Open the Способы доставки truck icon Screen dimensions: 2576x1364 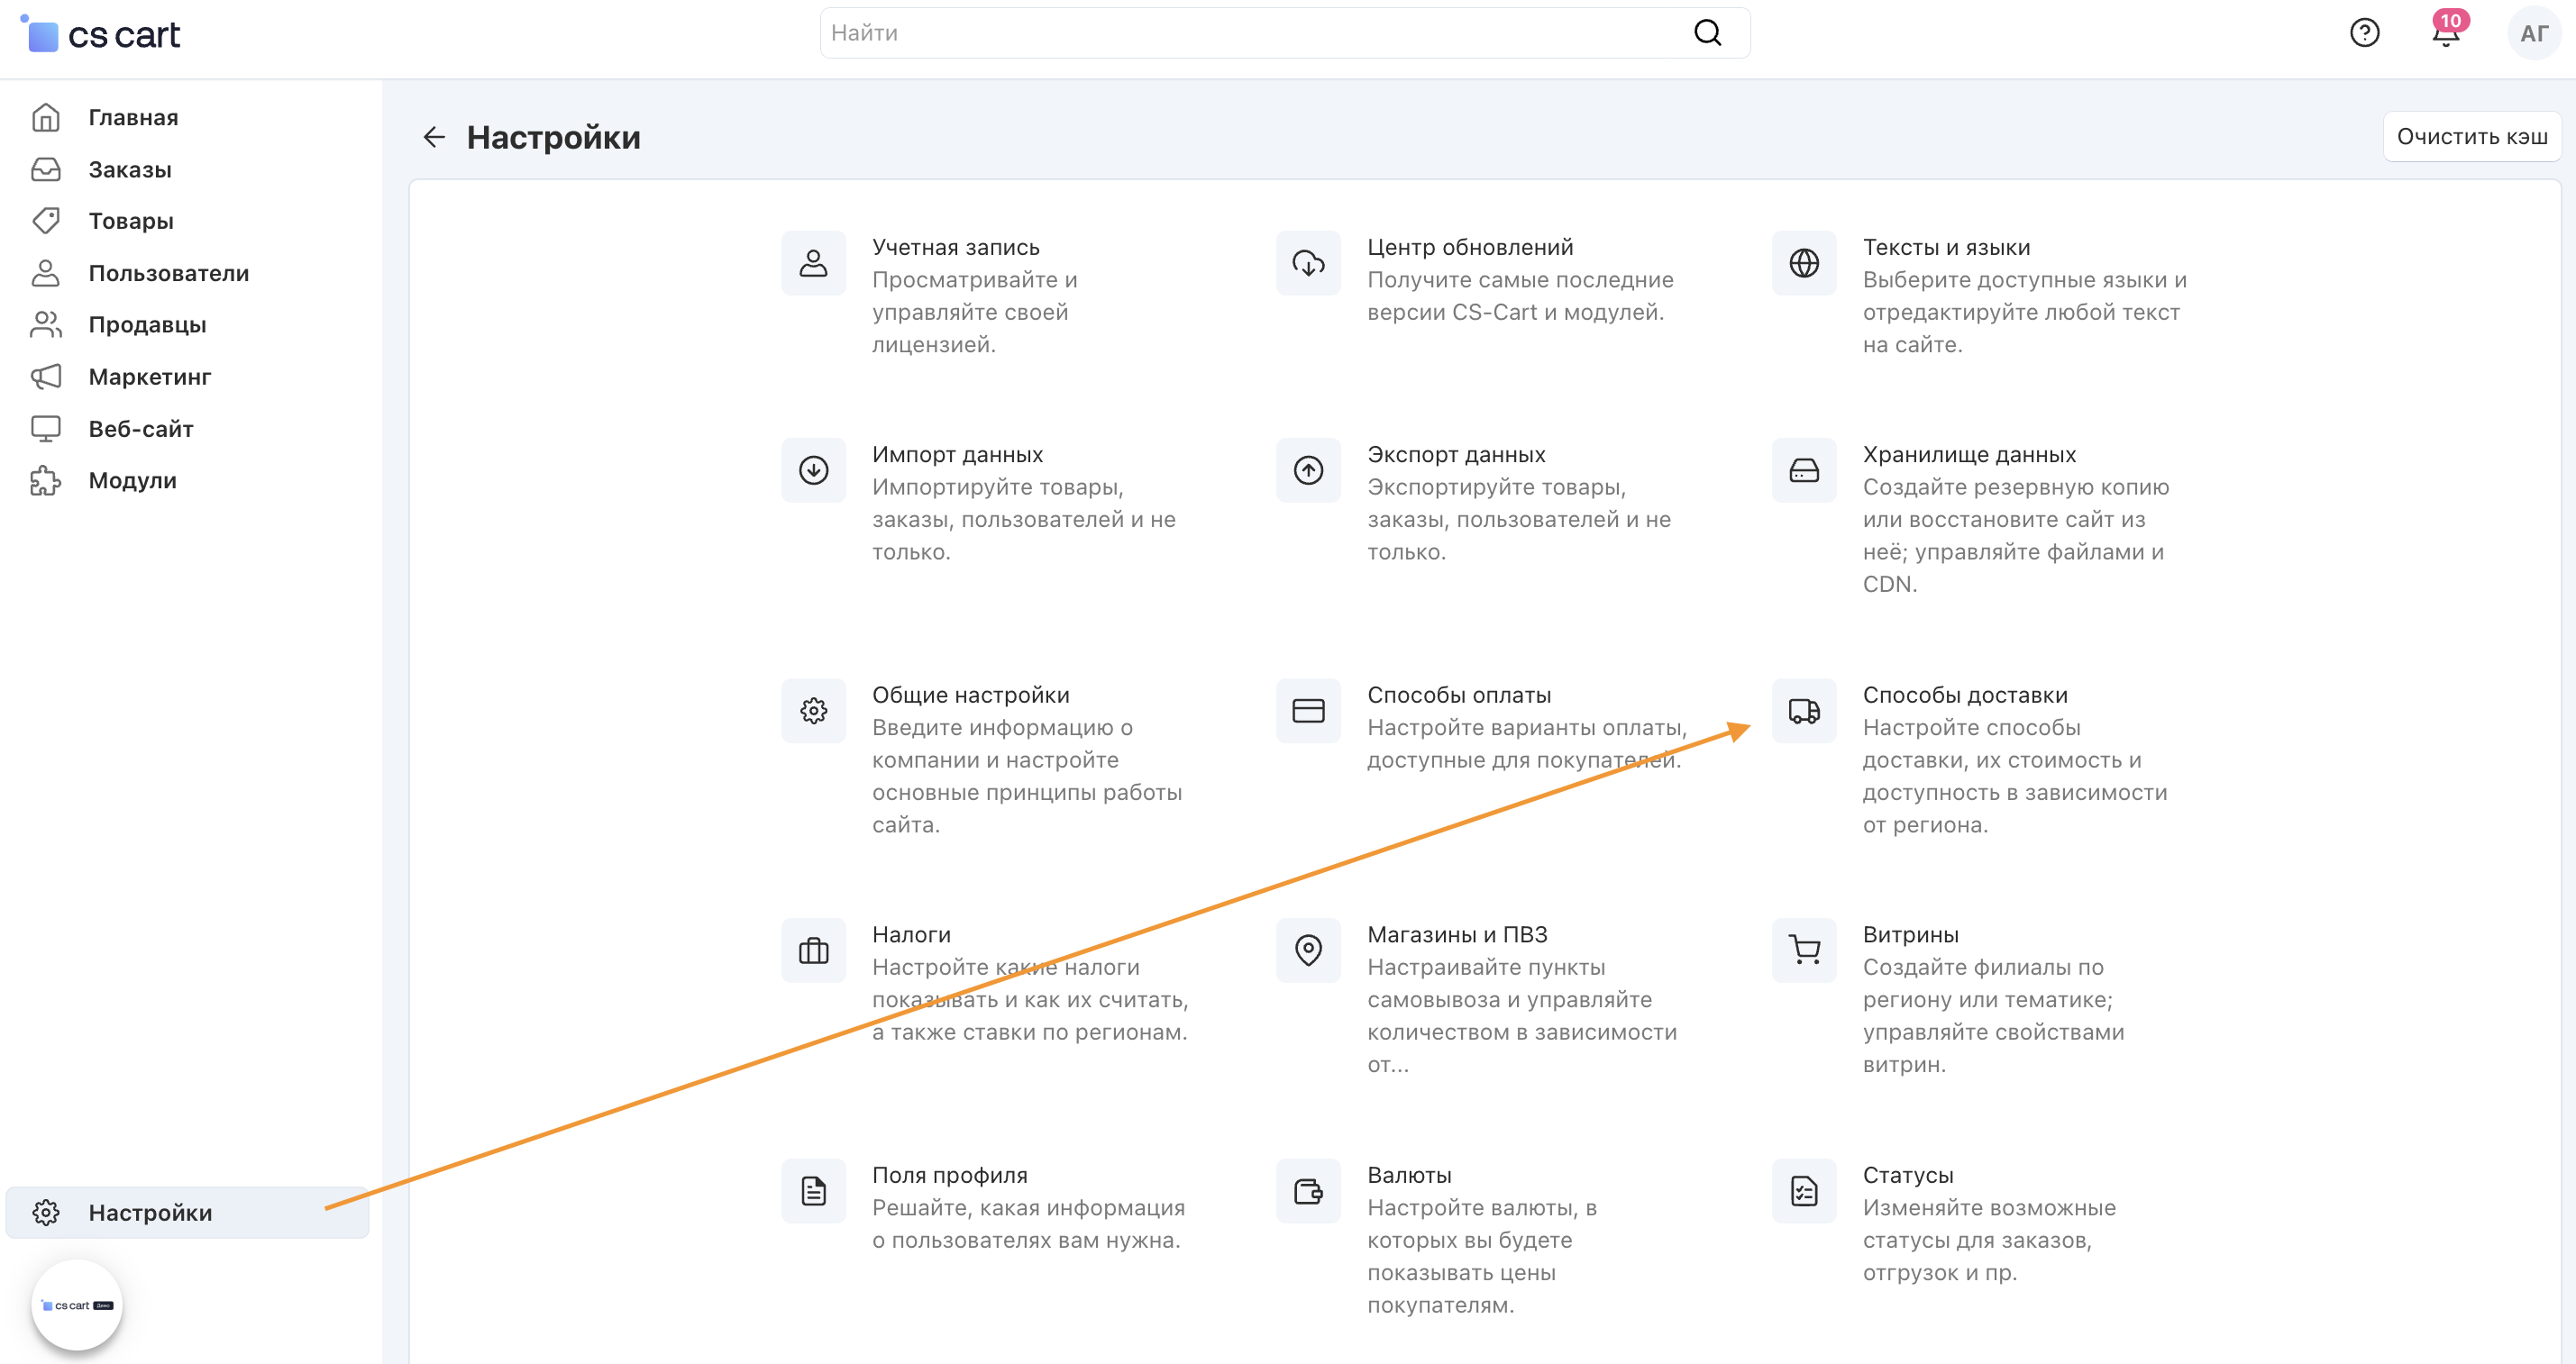(1803, 711)
